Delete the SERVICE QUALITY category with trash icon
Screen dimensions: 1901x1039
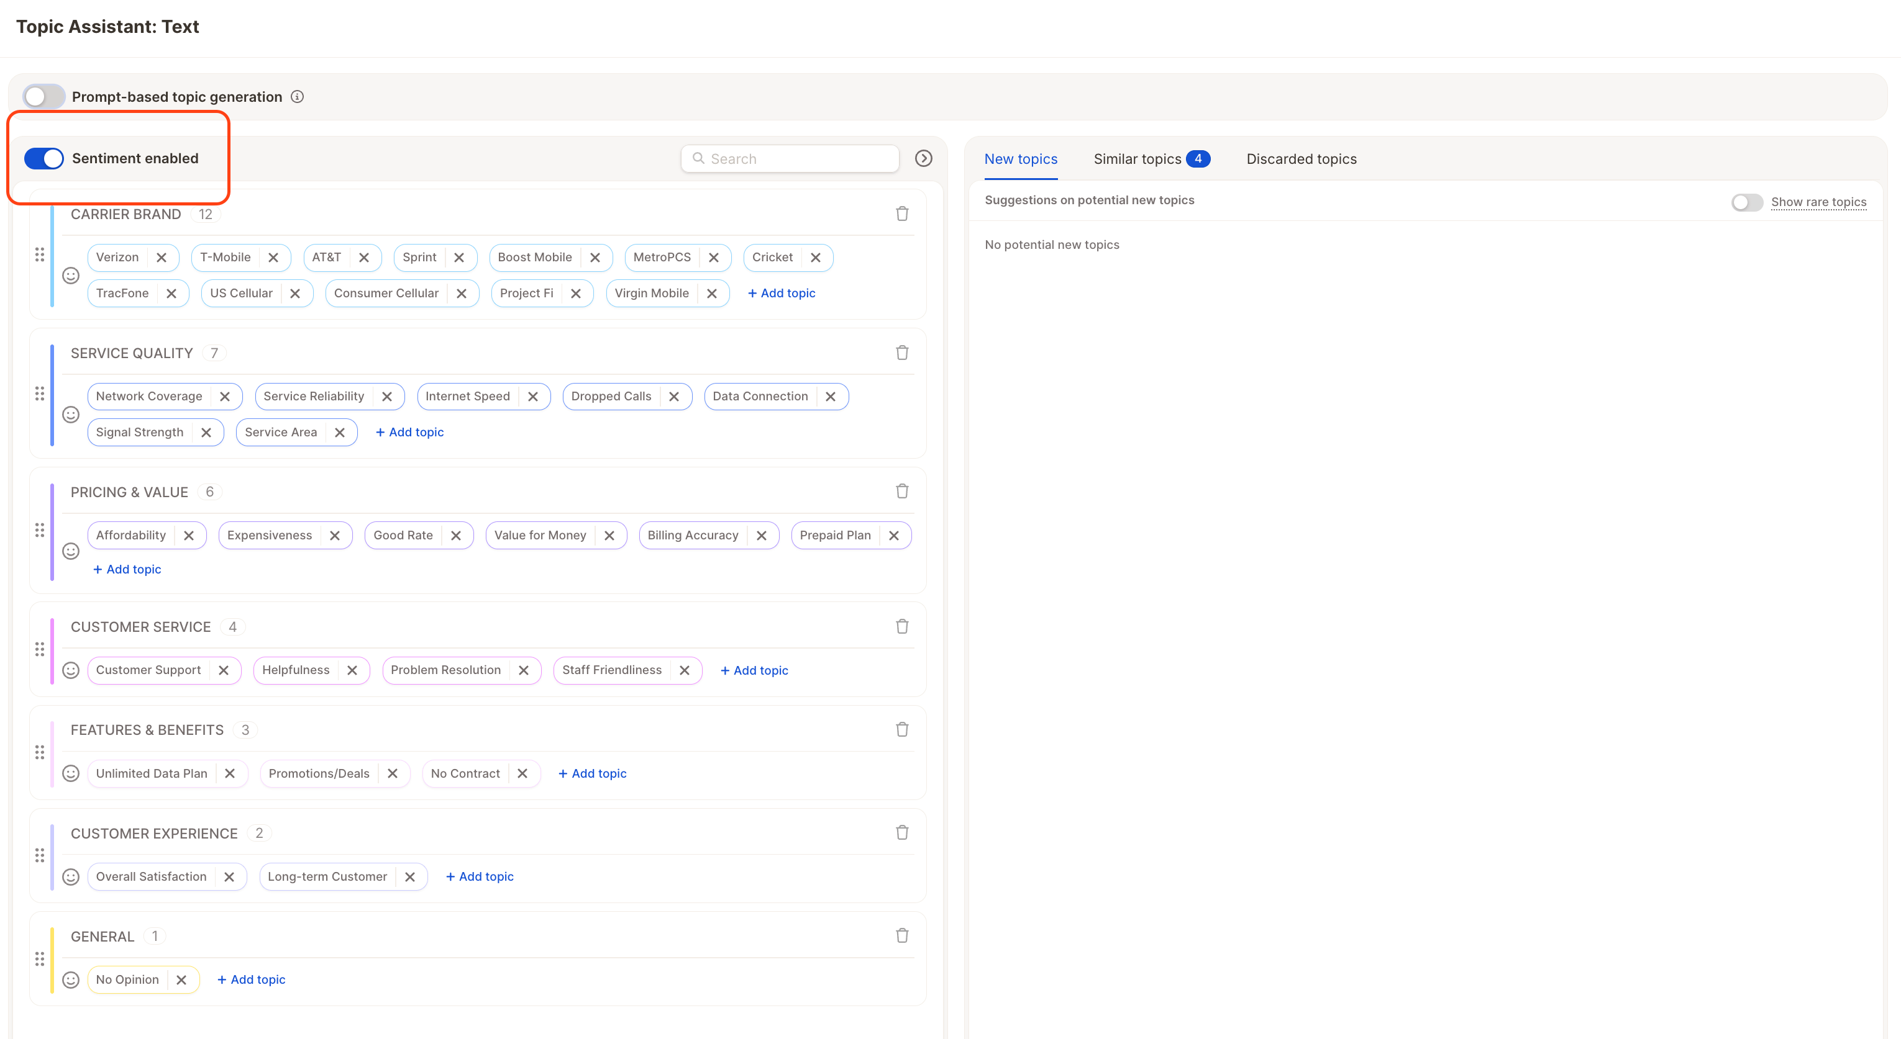(x=902, y=353)
